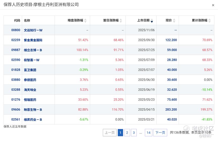Close the sponsor history dialog
Image resolution: width=218 pixels, height=141 pixels.
pos(213,5)
